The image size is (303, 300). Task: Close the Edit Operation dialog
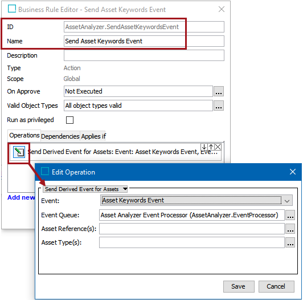(x=293, y=172)
